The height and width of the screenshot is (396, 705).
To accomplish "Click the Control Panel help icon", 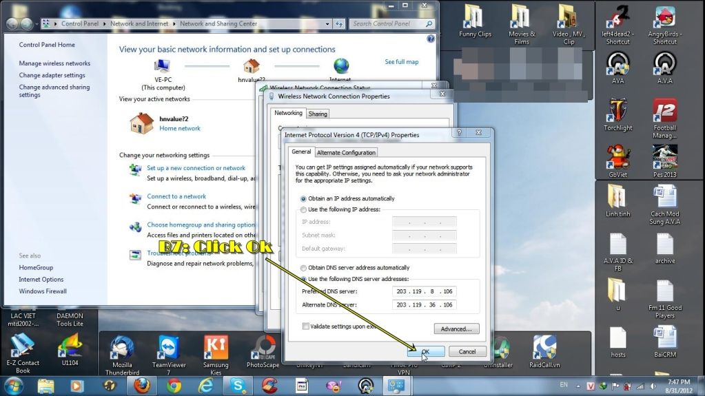I will tap(430, 39).
